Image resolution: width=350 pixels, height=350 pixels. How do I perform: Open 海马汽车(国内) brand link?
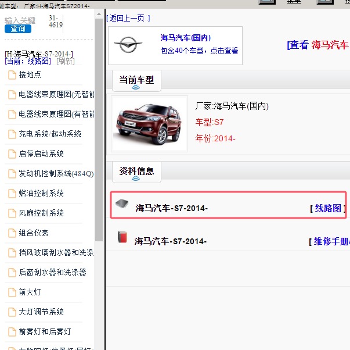point(186,38)
